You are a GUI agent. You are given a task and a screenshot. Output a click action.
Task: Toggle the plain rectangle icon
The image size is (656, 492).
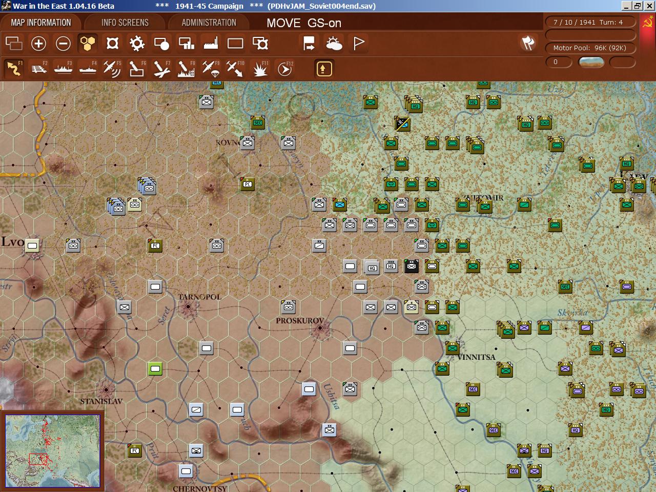tap(235, 44)
